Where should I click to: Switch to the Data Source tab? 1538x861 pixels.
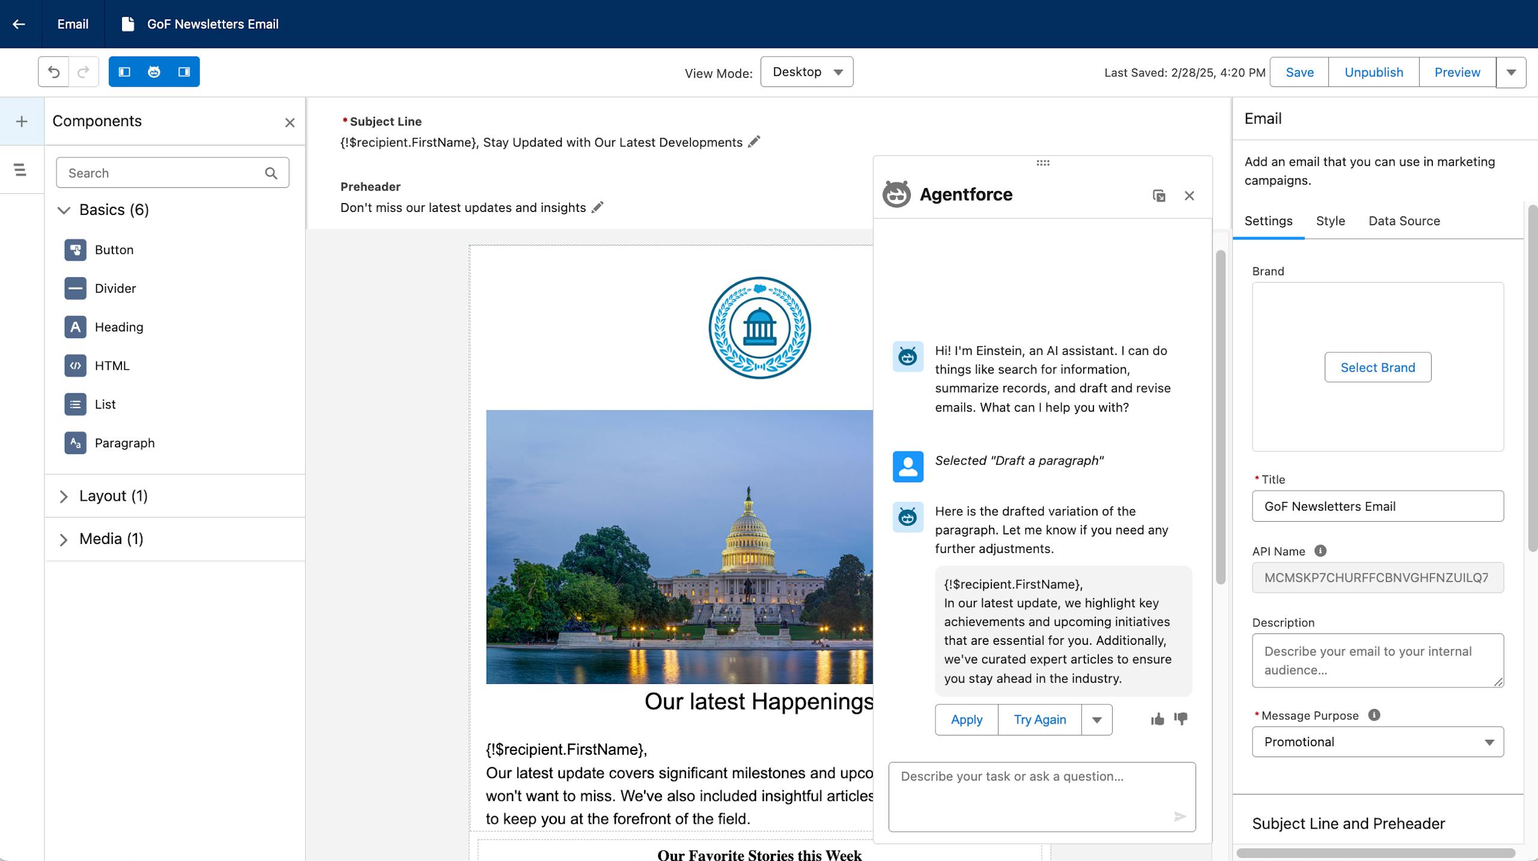click(x=1404, y=221)
